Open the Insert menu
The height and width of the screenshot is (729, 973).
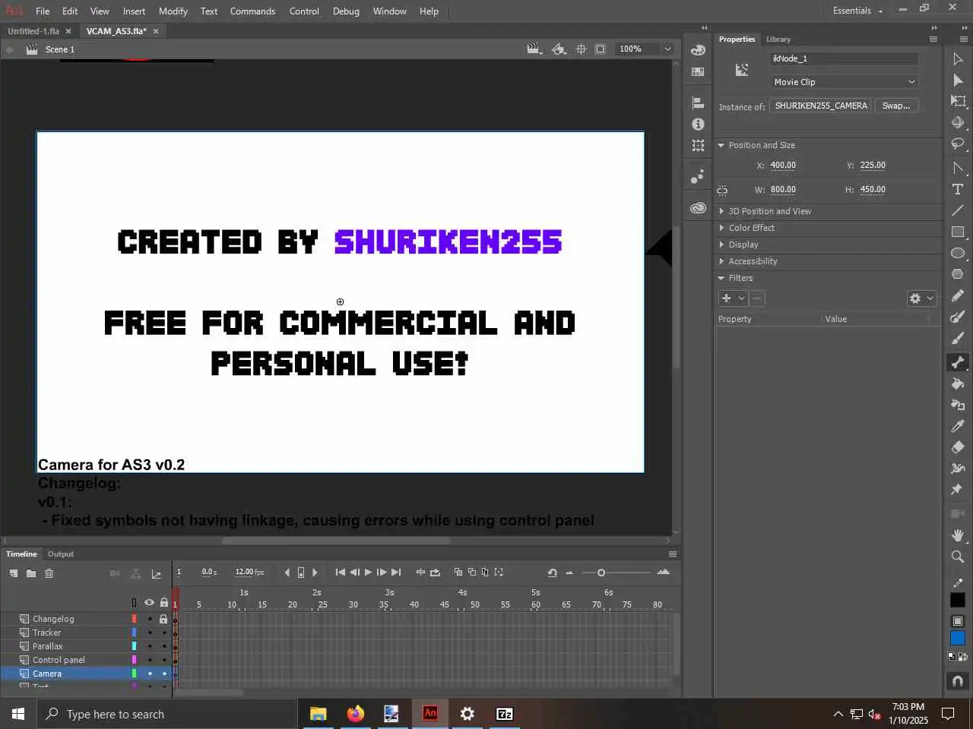coord(134,11)
